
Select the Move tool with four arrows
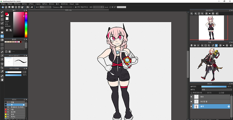tap(2, 28)
